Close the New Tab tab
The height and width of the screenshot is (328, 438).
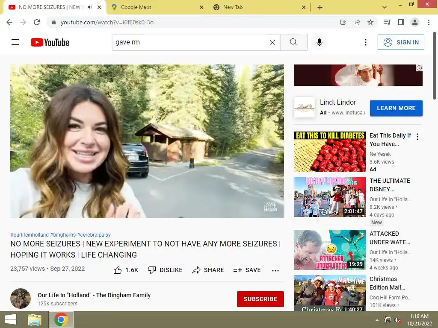coord(304,7)
